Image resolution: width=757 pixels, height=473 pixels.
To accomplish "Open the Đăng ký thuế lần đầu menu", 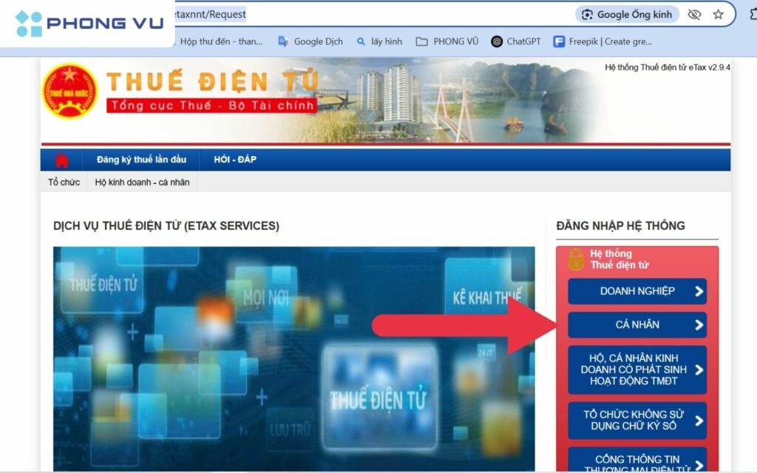I will (x=141, y=160).
